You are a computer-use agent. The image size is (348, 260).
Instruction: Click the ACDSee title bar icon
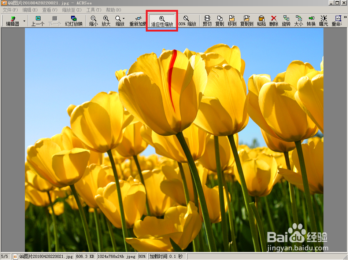(x=4, y=3)
